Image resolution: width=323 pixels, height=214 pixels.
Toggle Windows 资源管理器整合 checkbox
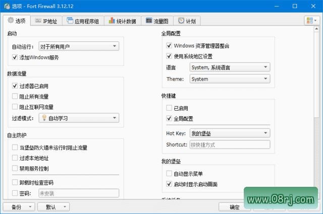pyautogui.click(x=169, y=45)
